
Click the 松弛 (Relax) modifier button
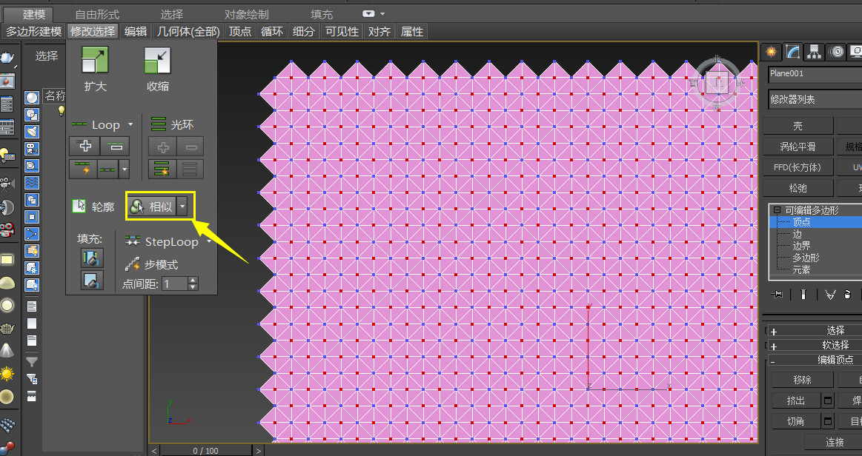(x=798, y=188)
